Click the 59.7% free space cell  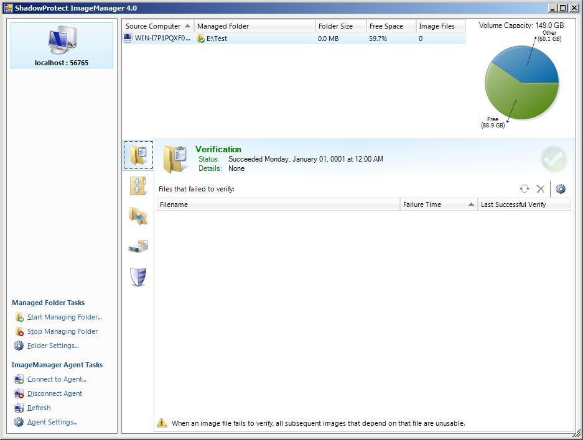[x=378, y=39]
